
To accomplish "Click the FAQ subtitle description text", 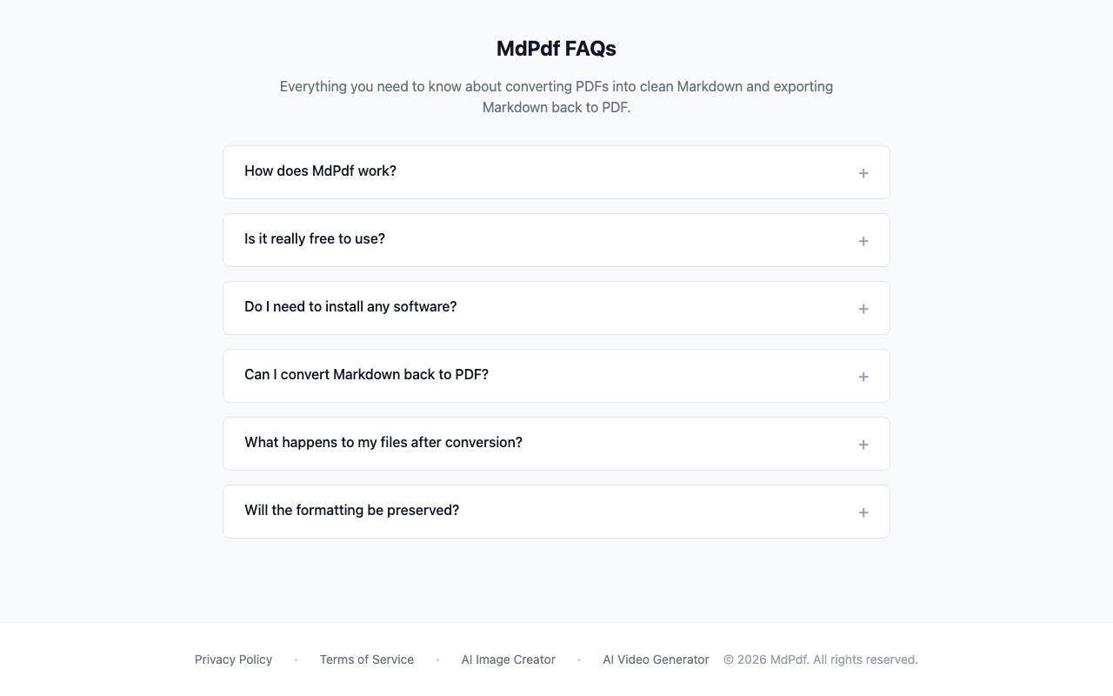I will click(x=556, y=97).
